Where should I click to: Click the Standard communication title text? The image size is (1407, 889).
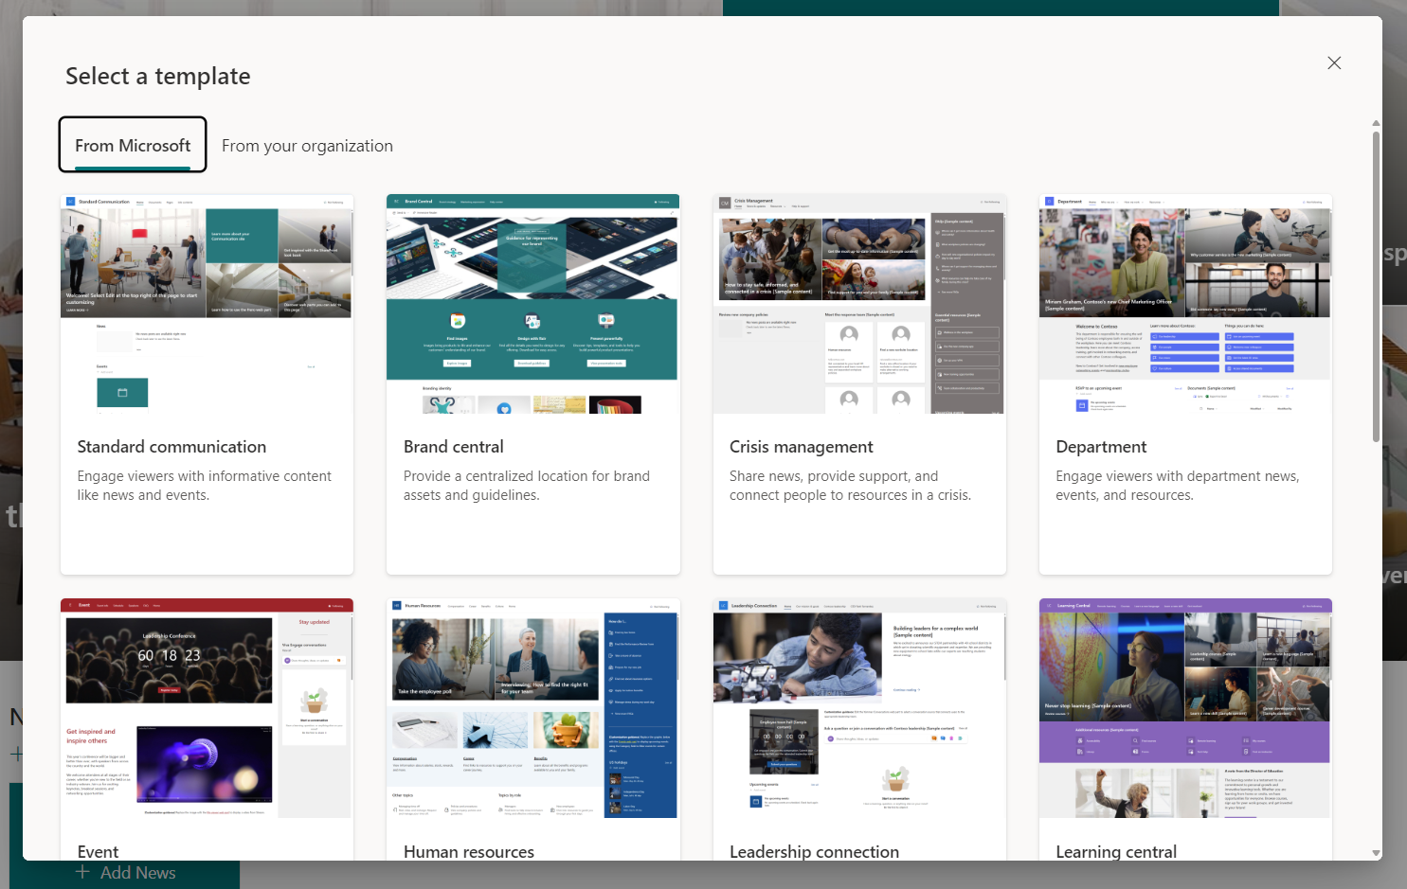[171, 446]
